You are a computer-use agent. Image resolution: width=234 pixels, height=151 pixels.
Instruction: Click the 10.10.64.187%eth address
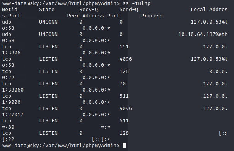pos(203,34)
